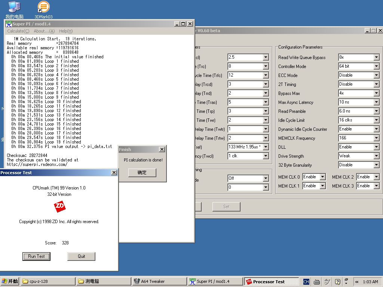The height and width of the screenshot is (287, 383).
Task: Expand the Read Preamble dropdown
Action: pos(376,111)
